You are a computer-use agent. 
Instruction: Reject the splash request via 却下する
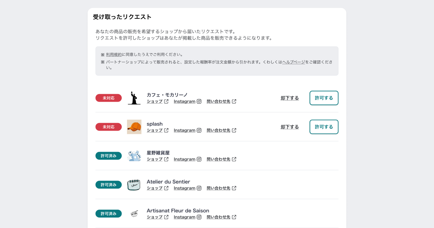(290, 127)
